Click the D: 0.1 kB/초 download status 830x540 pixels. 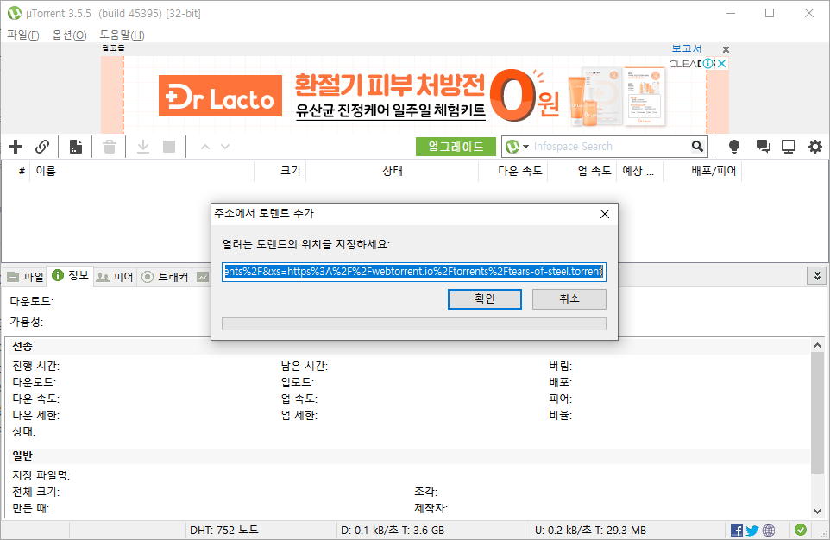[x=393, y=530]
